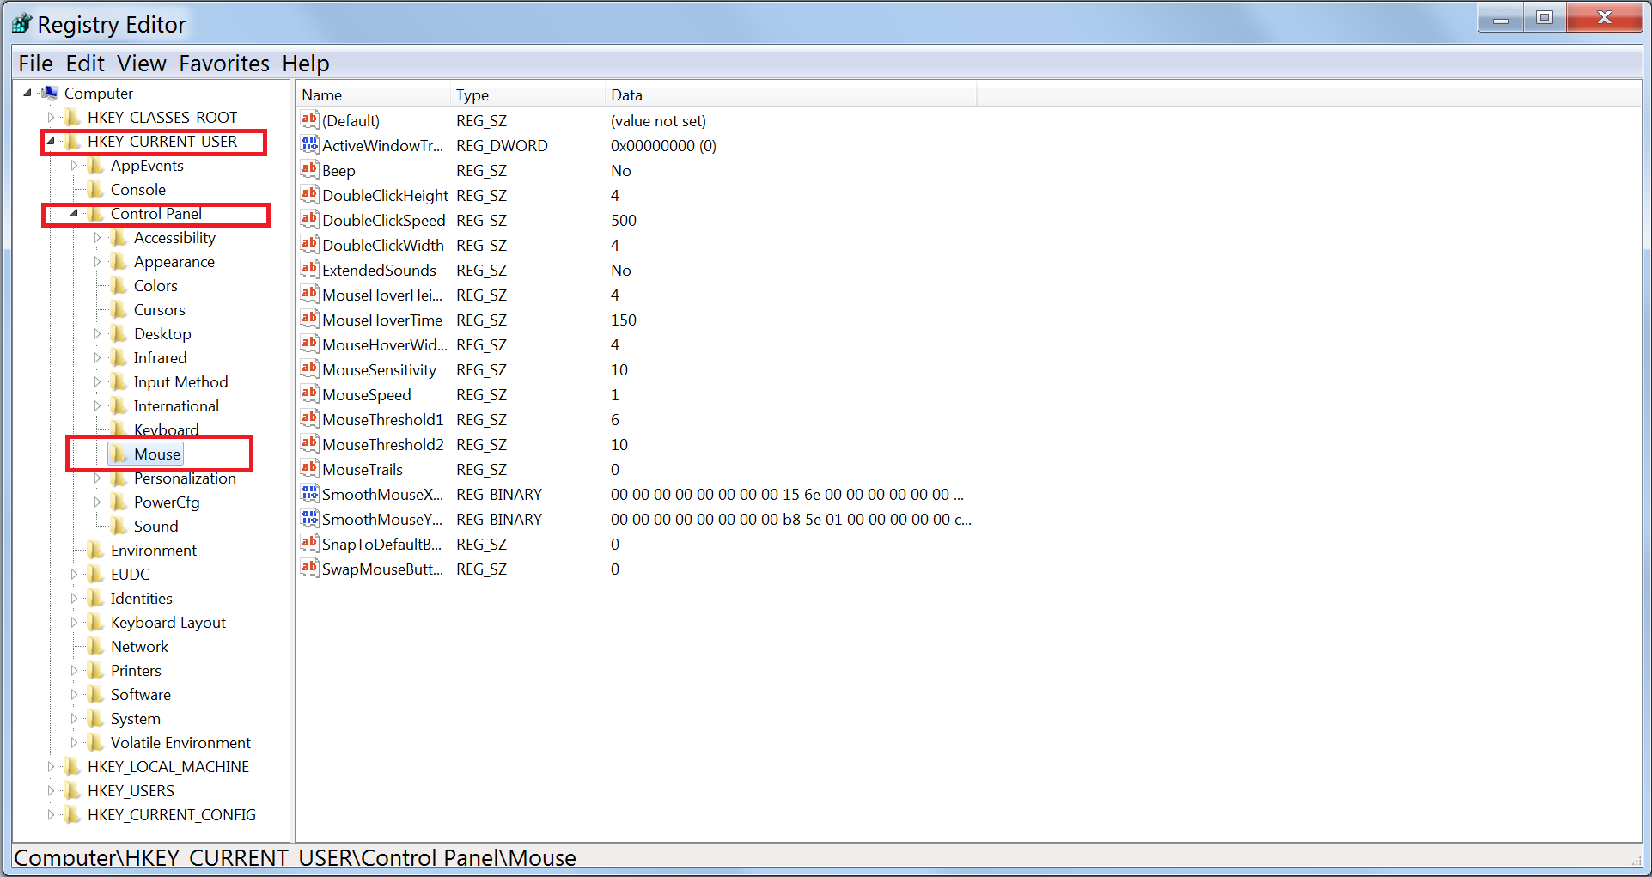Click the Environment key folder icon
Image resolution: width=1652 pixels, height=877 pixels.
click(95, 550)
